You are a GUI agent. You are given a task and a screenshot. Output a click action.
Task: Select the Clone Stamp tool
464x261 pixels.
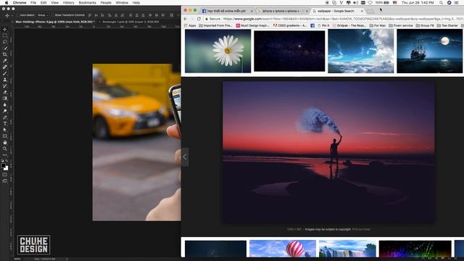pyautogui.click(x=5, y=80)
